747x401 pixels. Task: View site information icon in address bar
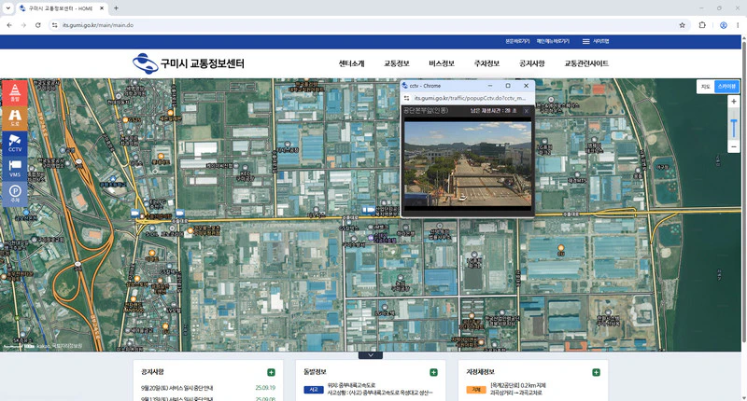(54, 25)
